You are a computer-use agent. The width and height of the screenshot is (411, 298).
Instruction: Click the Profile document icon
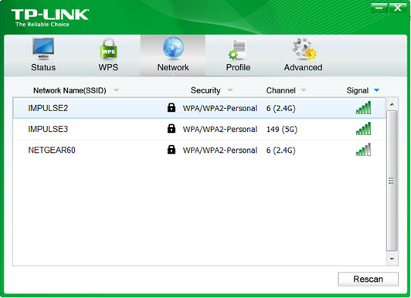tap(237, 49)
